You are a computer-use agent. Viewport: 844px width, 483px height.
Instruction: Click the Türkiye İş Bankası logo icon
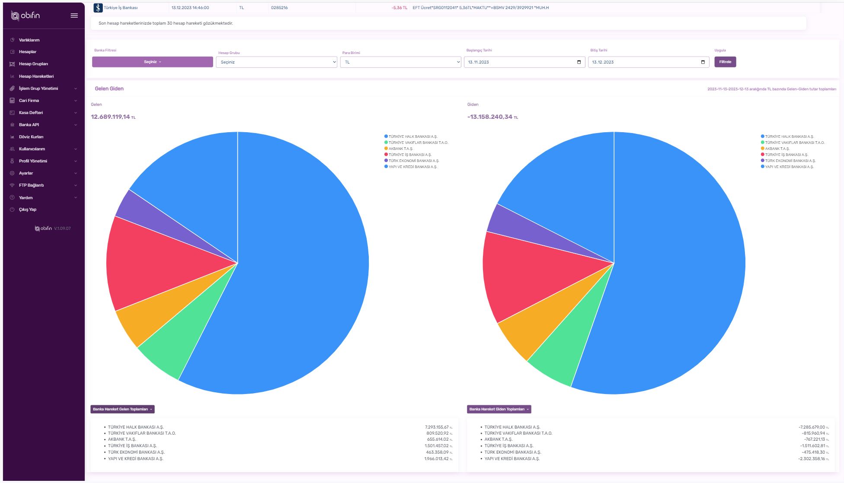[x=98, y=8]
